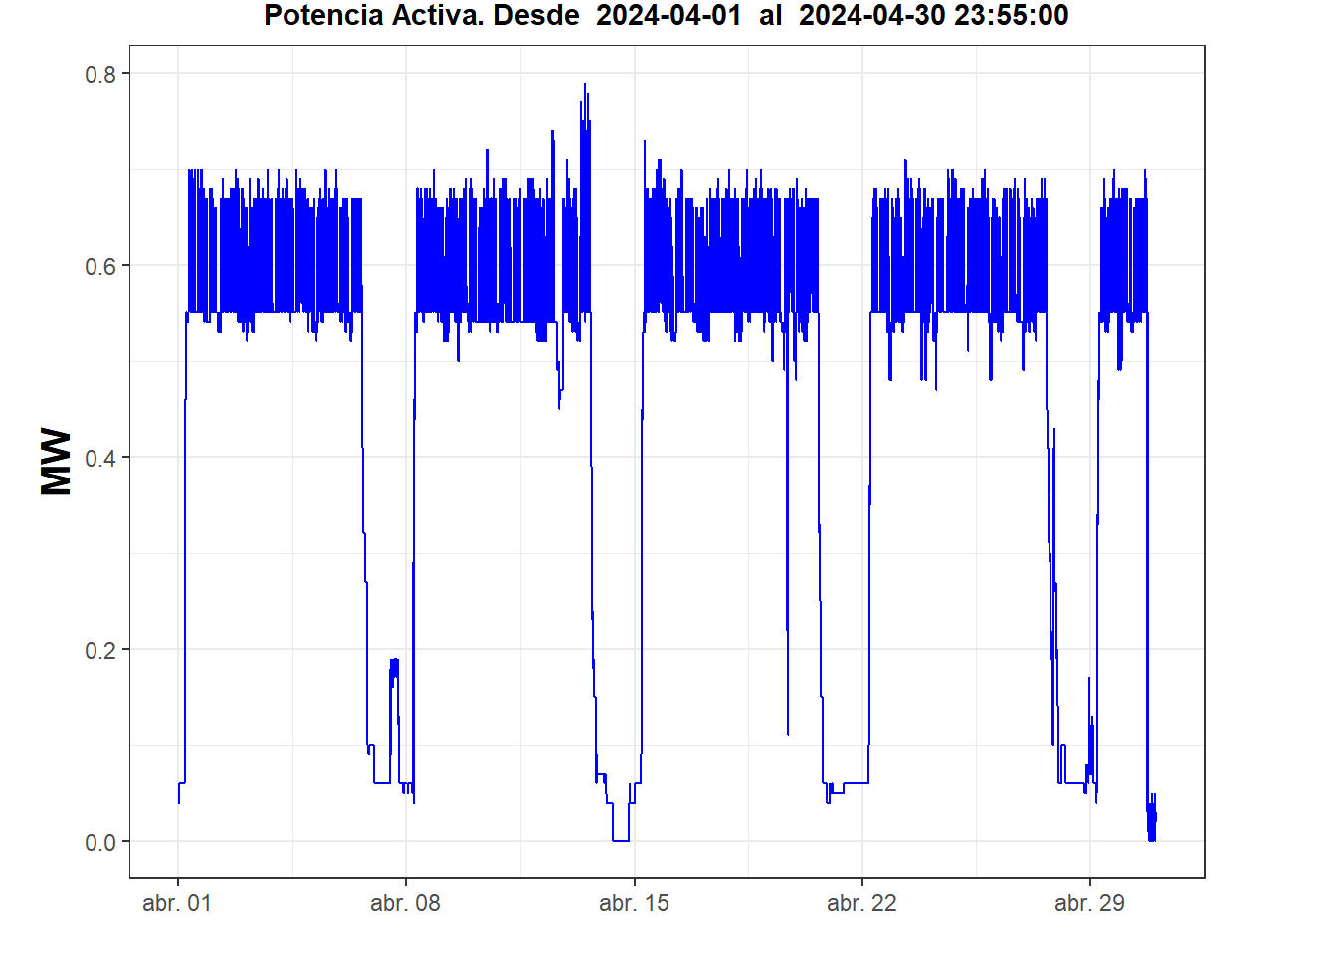This screenshot has width=1337, height=955.
Task: Click the 0.4 y-axis tick label
Action: click(x=100, y=458)
